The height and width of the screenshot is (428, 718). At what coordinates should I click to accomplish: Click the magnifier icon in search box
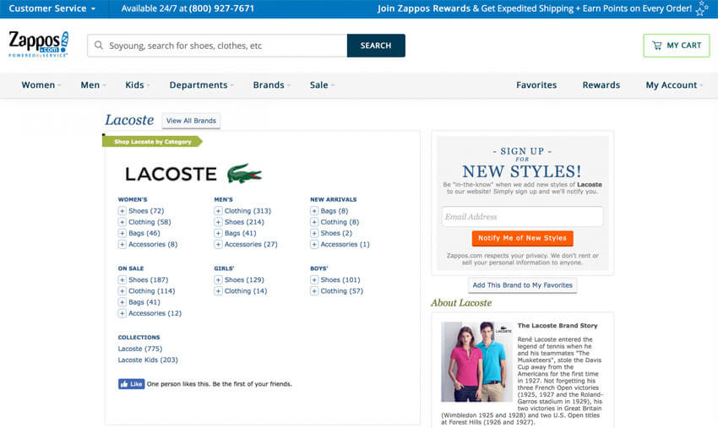99,46
